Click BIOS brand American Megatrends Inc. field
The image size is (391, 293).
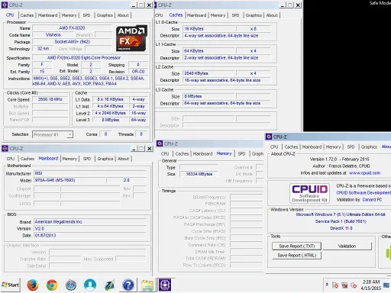[x=90, y=222]
